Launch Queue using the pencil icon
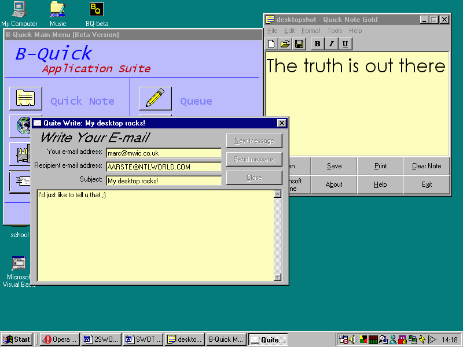Image resolution: width=463 pixels, height=347 pixels. [x=155, y=99]
